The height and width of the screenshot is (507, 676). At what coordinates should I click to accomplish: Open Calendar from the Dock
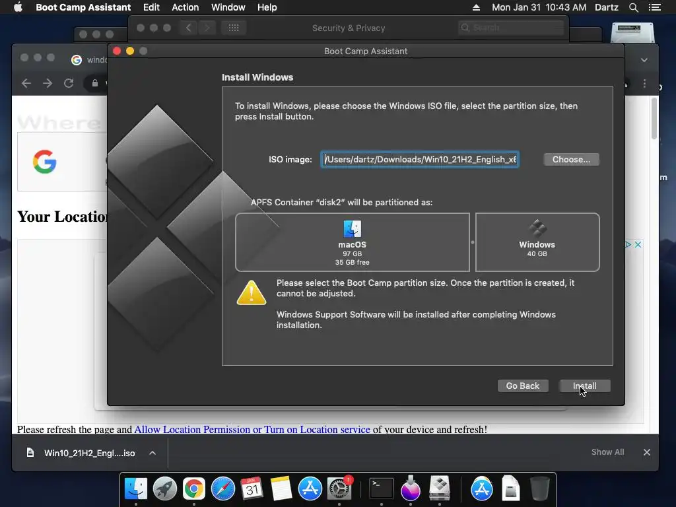(252, 489)
